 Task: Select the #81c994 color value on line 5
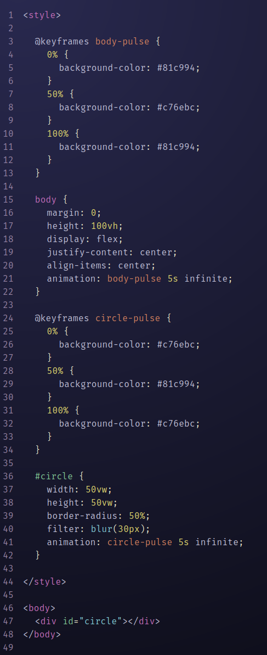click(x=176, y=68)
